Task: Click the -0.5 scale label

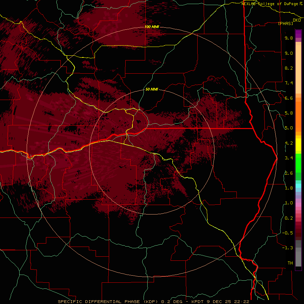Action: pos(287,233)
